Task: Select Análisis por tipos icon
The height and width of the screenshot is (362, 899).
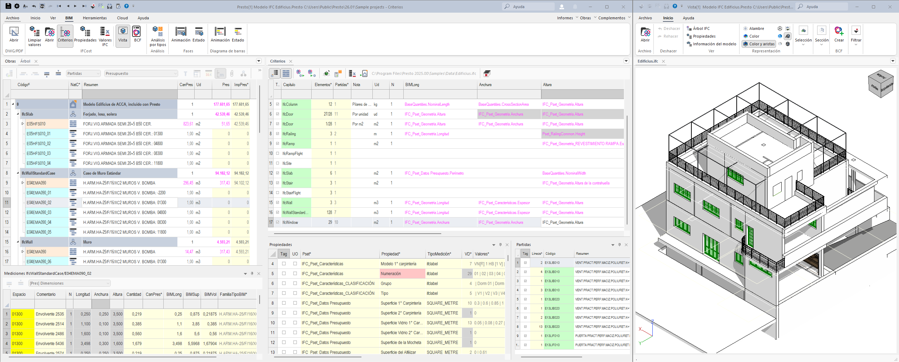Action: pos(158,36)
